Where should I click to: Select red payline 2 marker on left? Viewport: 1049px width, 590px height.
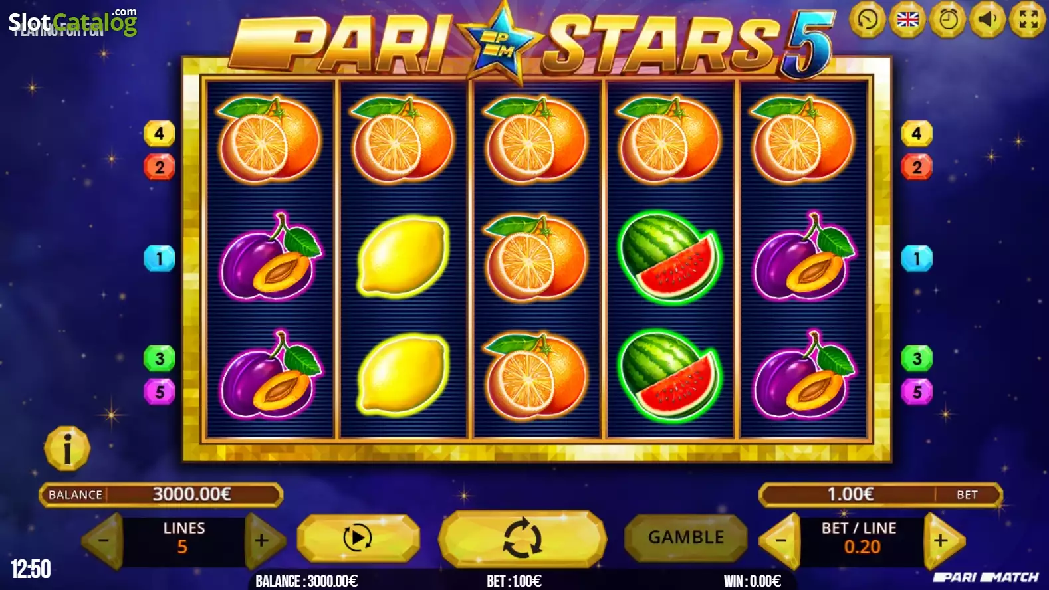point(160,167)
